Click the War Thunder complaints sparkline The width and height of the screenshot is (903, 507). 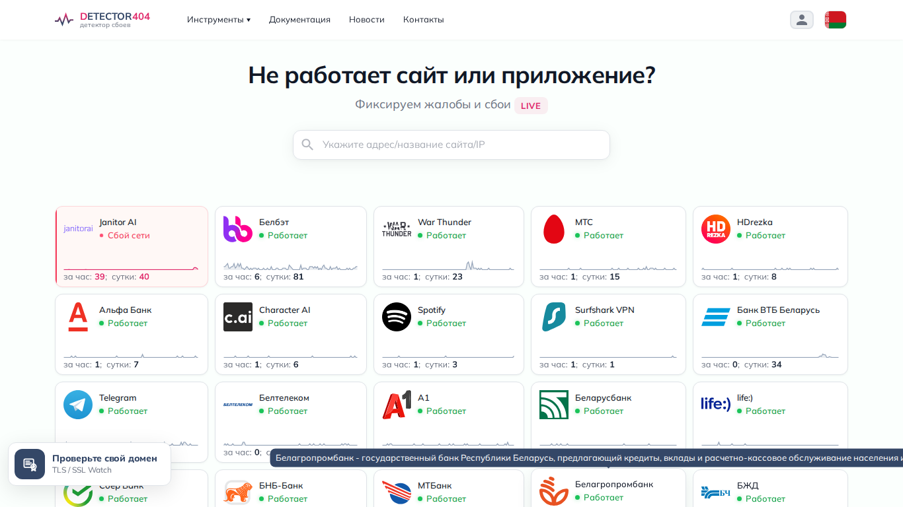448,265
